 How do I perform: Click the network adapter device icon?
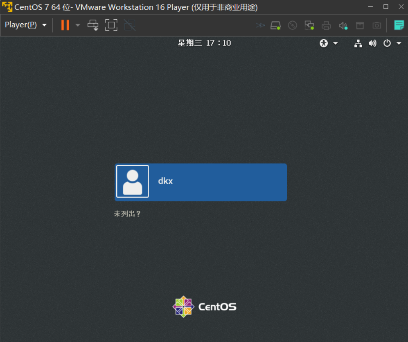tap(309, 25)
